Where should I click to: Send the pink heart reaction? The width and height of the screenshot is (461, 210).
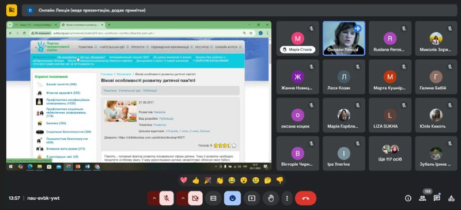(x=183, y=180)
